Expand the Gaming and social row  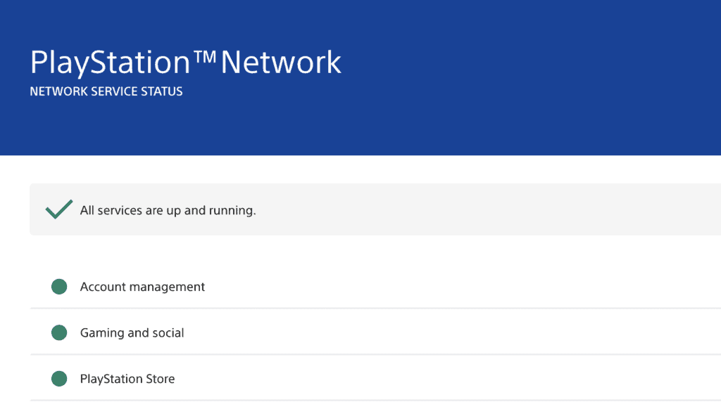[x=375, y=332]
